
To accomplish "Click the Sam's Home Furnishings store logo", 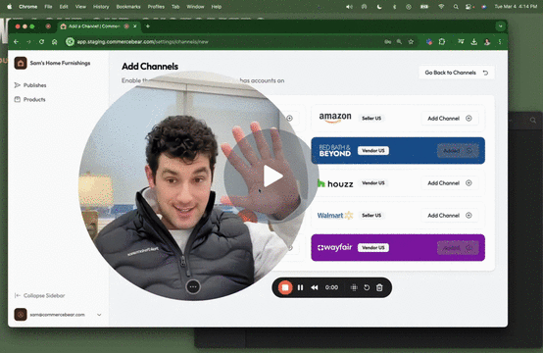I will coord(21,63).
